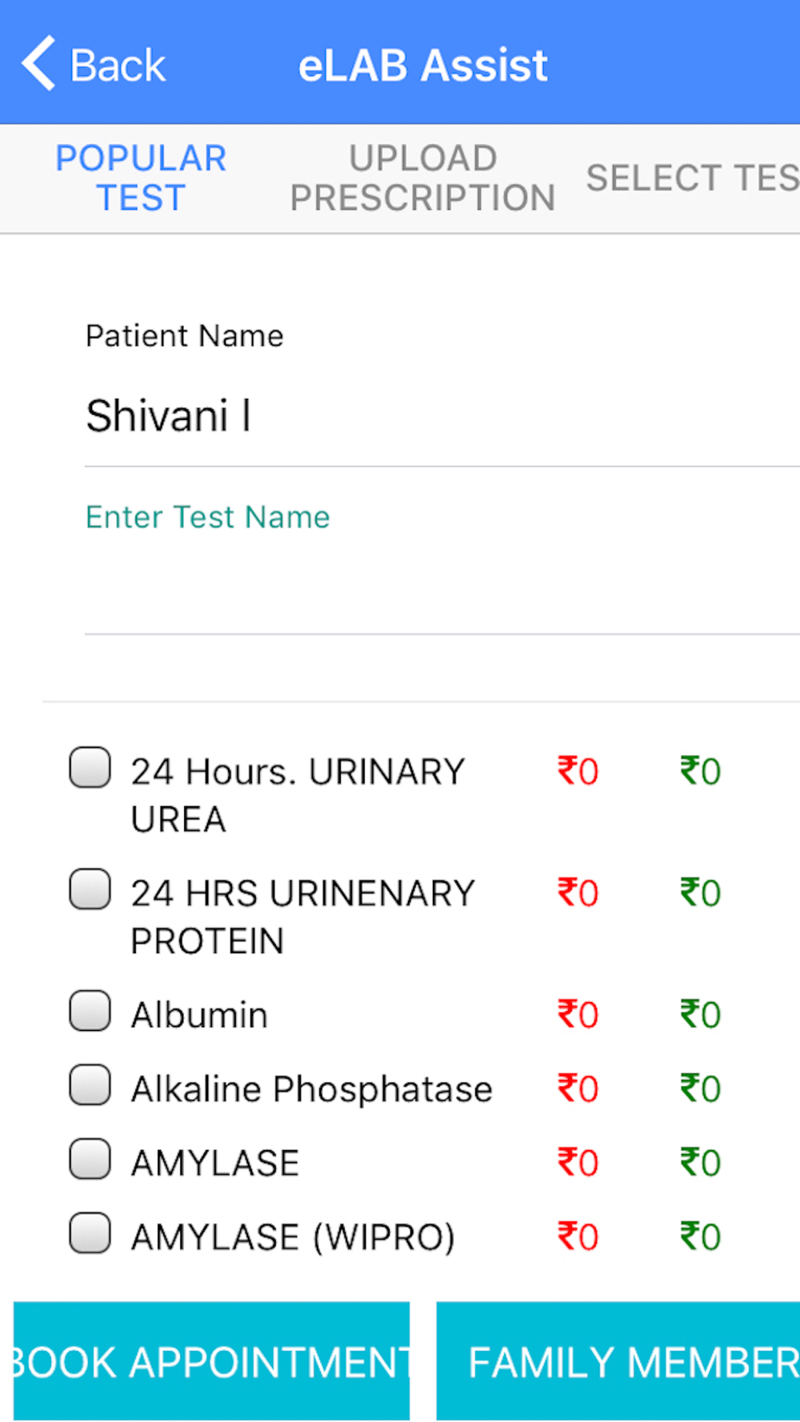Go to the Select Test tab
This screenshot has width=800, height=1422.
693,178
